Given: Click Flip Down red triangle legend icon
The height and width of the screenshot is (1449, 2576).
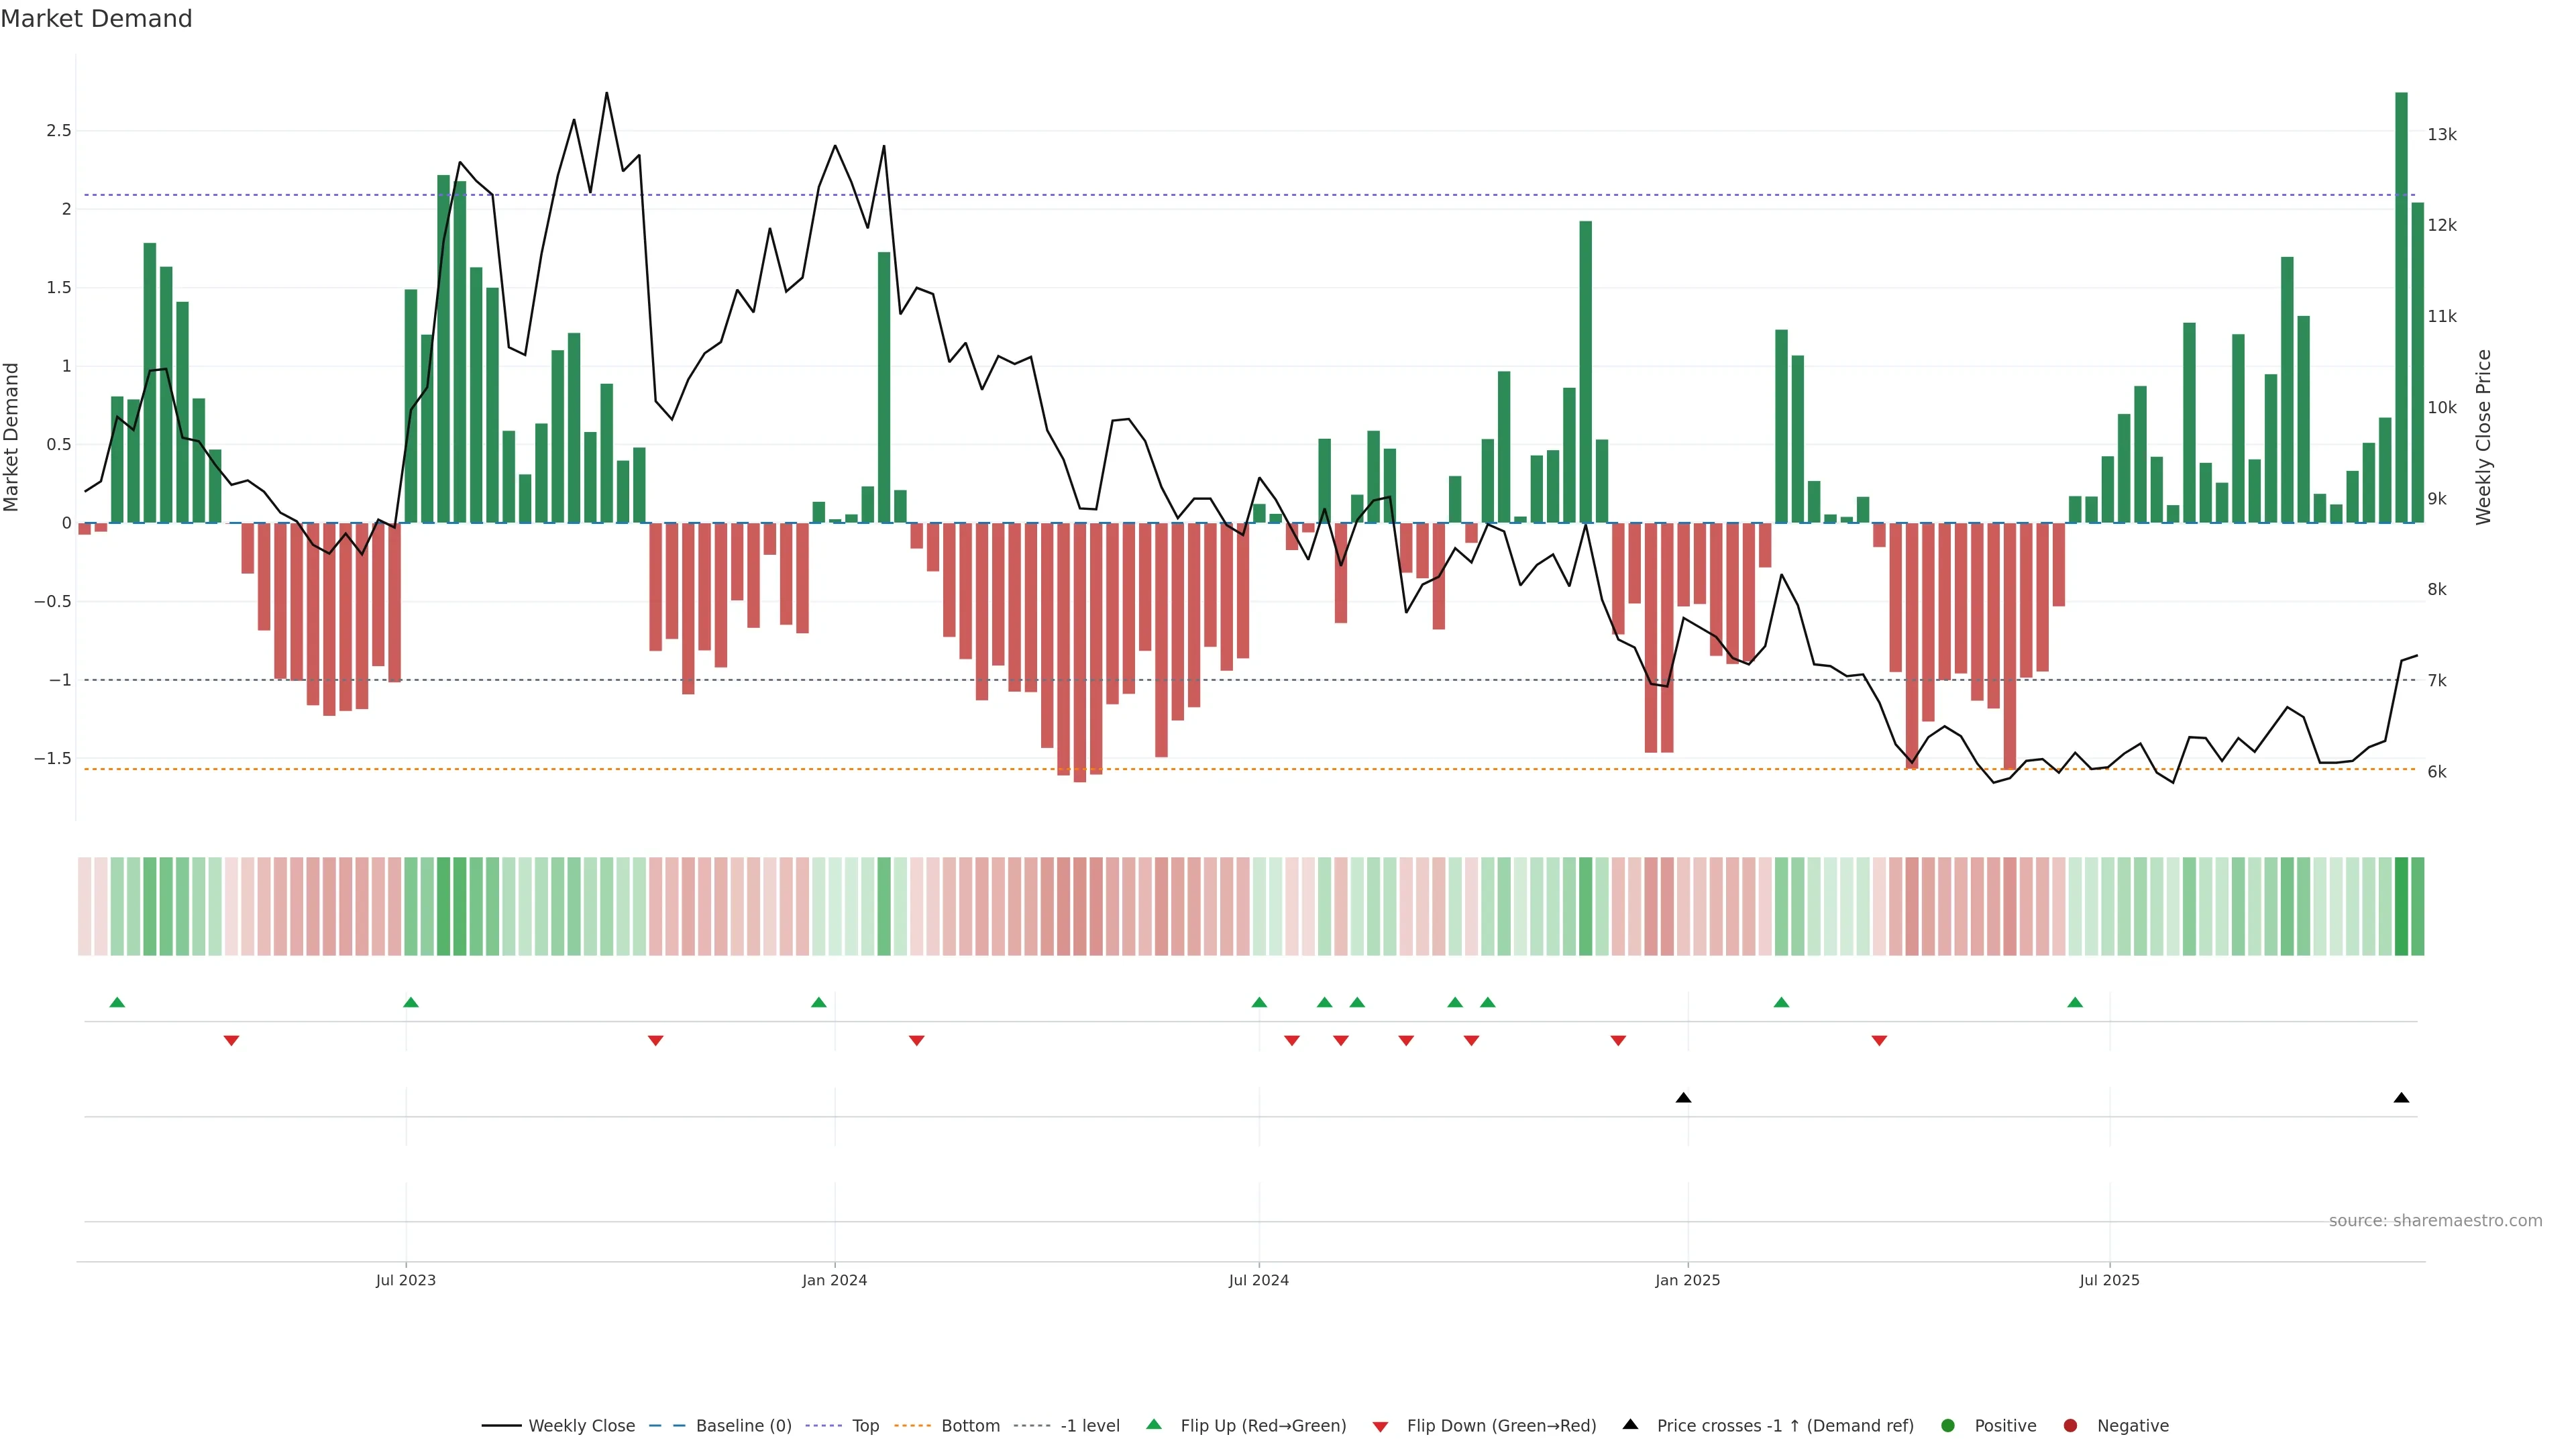Looking at the screenshot, I should click(1380, 1426).
